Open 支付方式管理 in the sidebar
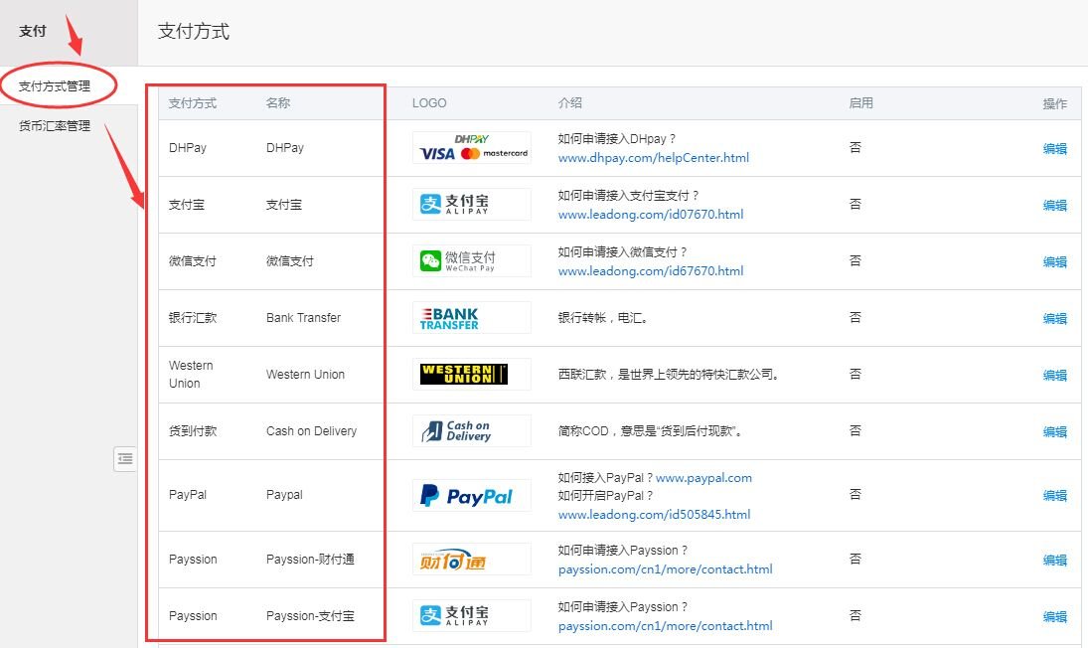 click(x=55, y=86)
